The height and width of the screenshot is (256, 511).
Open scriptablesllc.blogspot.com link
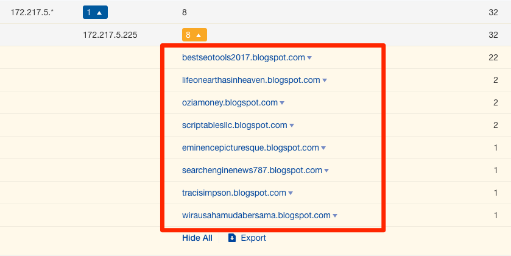[x=234, y=125]
